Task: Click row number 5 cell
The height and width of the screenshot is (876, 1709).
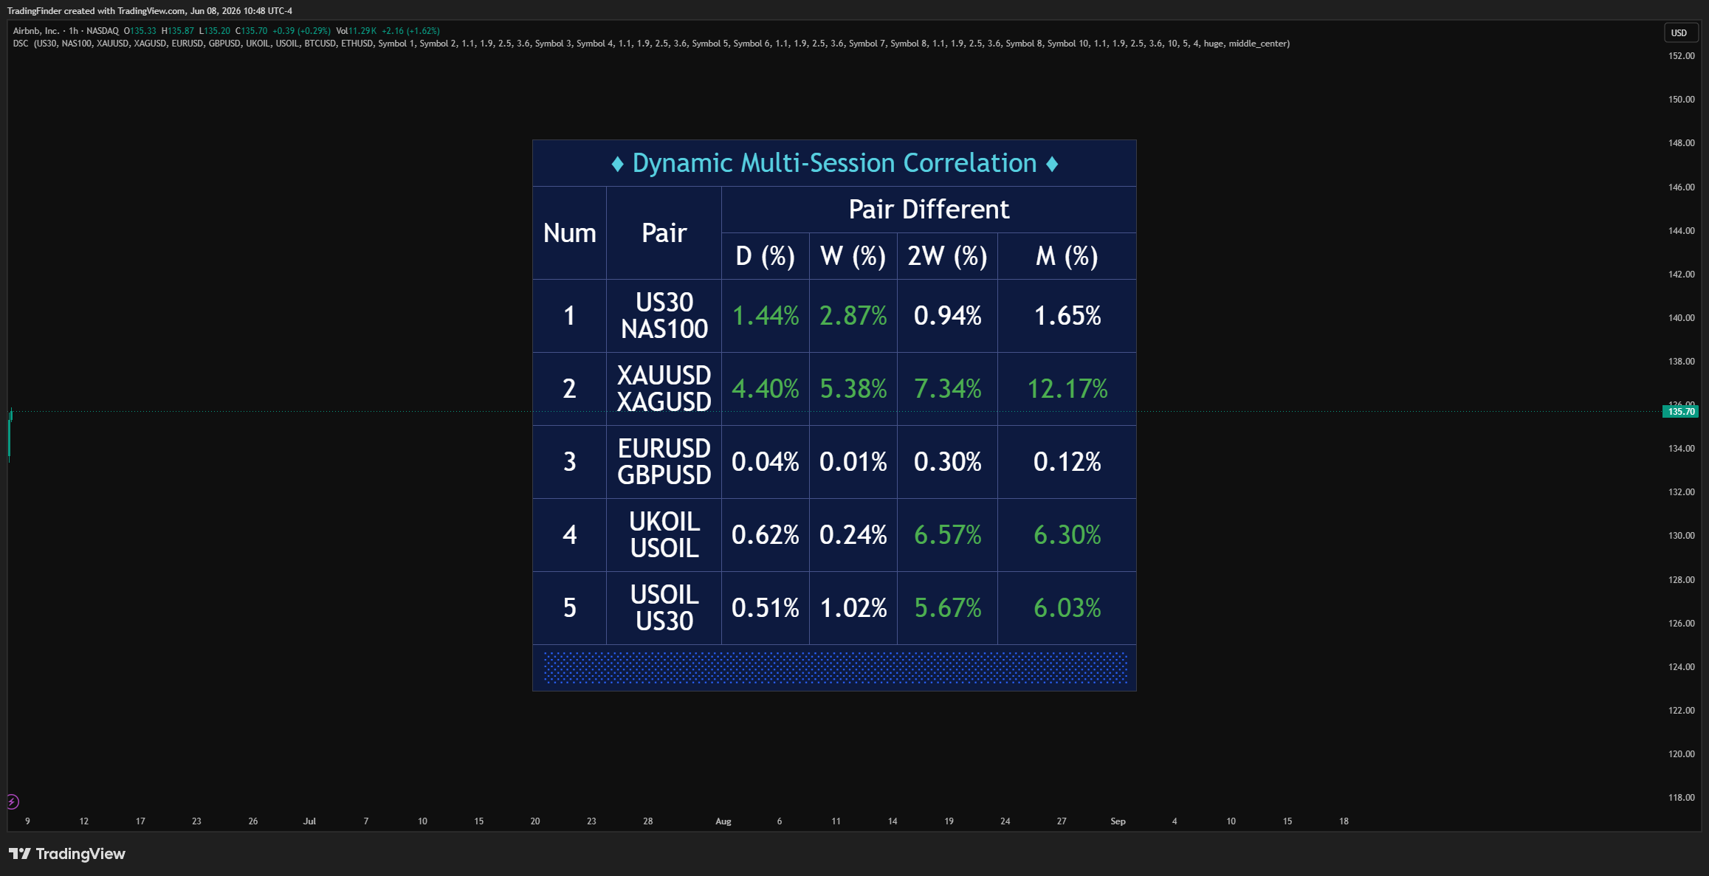Action: pos(569,608)
